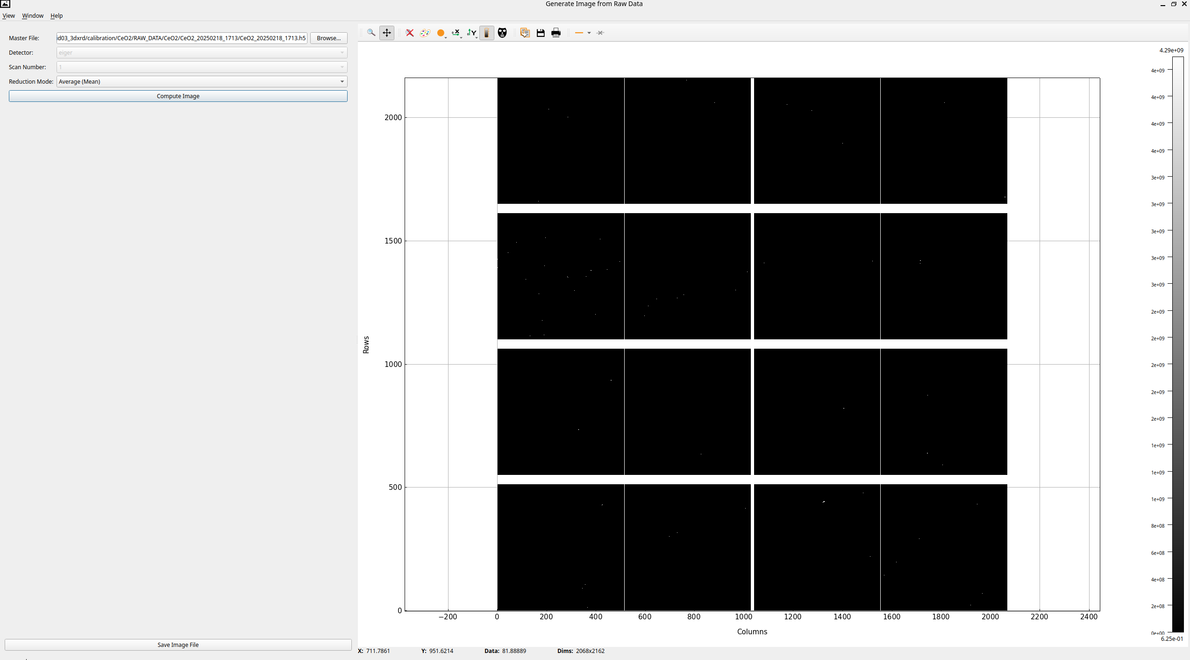Reset zoom with the red-crossed magnifier
Image resolution: width=1190 pixels, height=660 pixels.
[410, 33]
